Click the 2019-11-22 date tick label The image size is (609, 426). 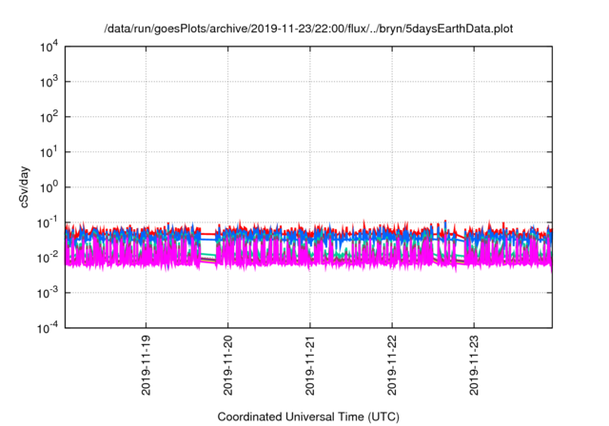coord(392,365)
